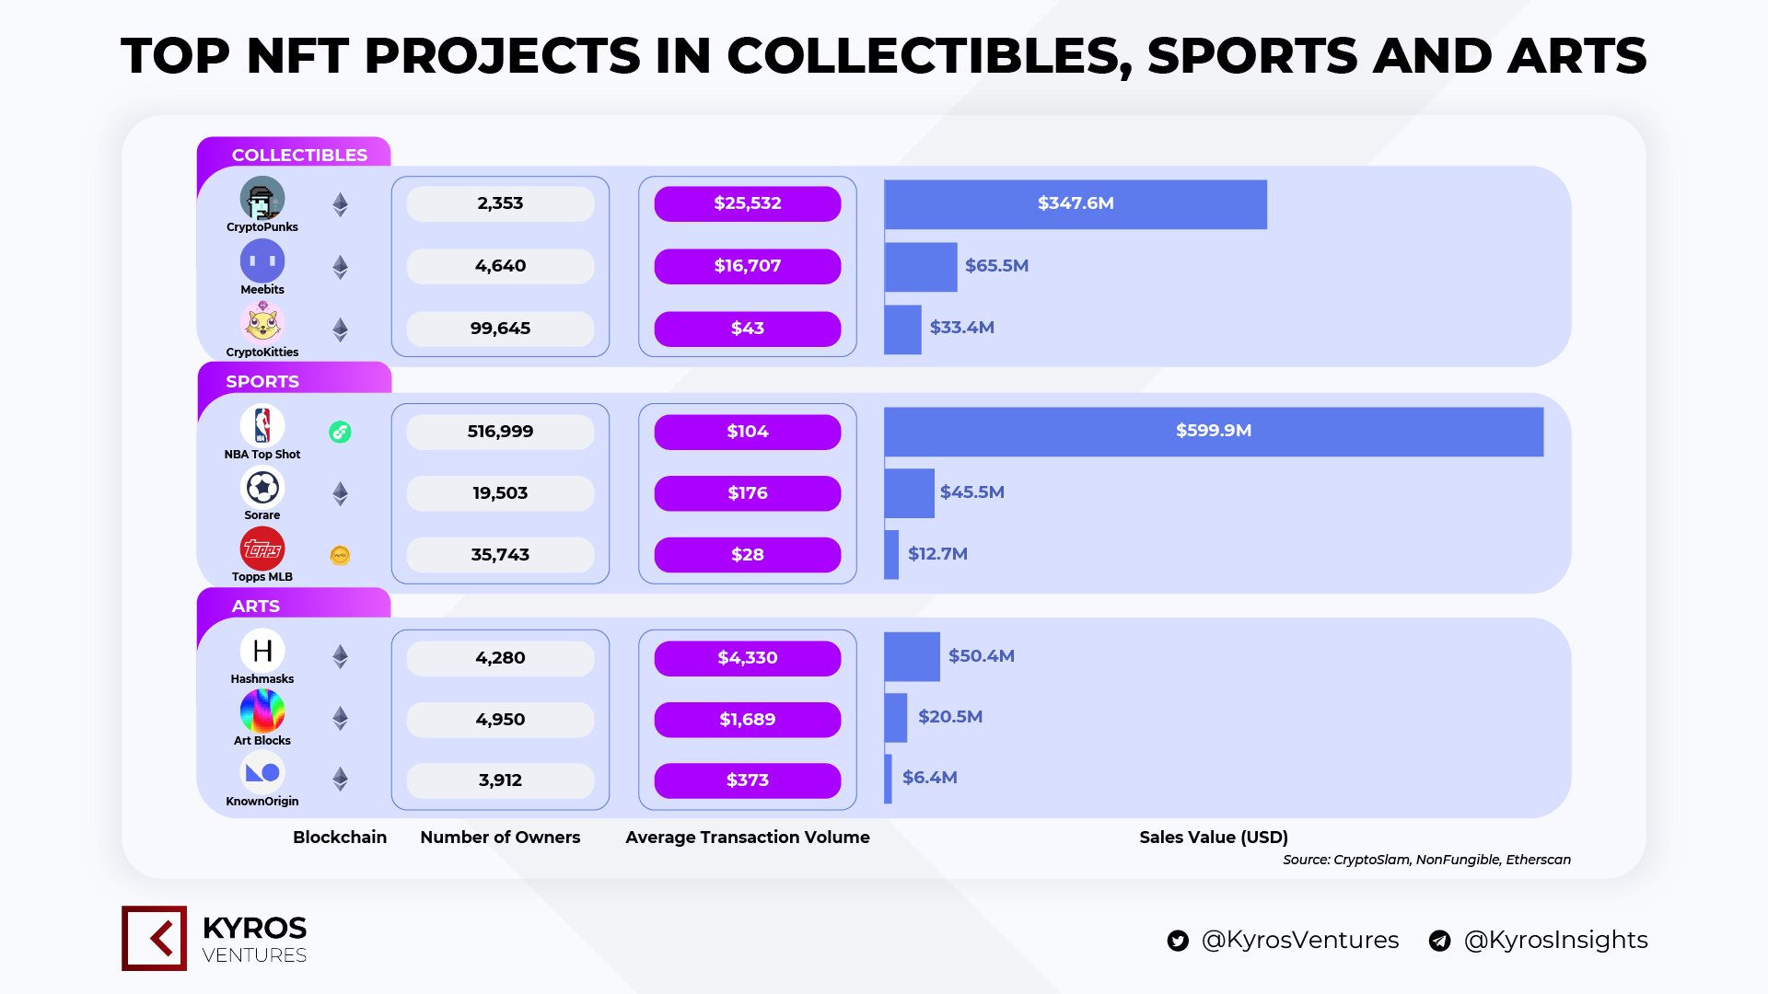Click the red Topps MLB logo

(262, 549)
